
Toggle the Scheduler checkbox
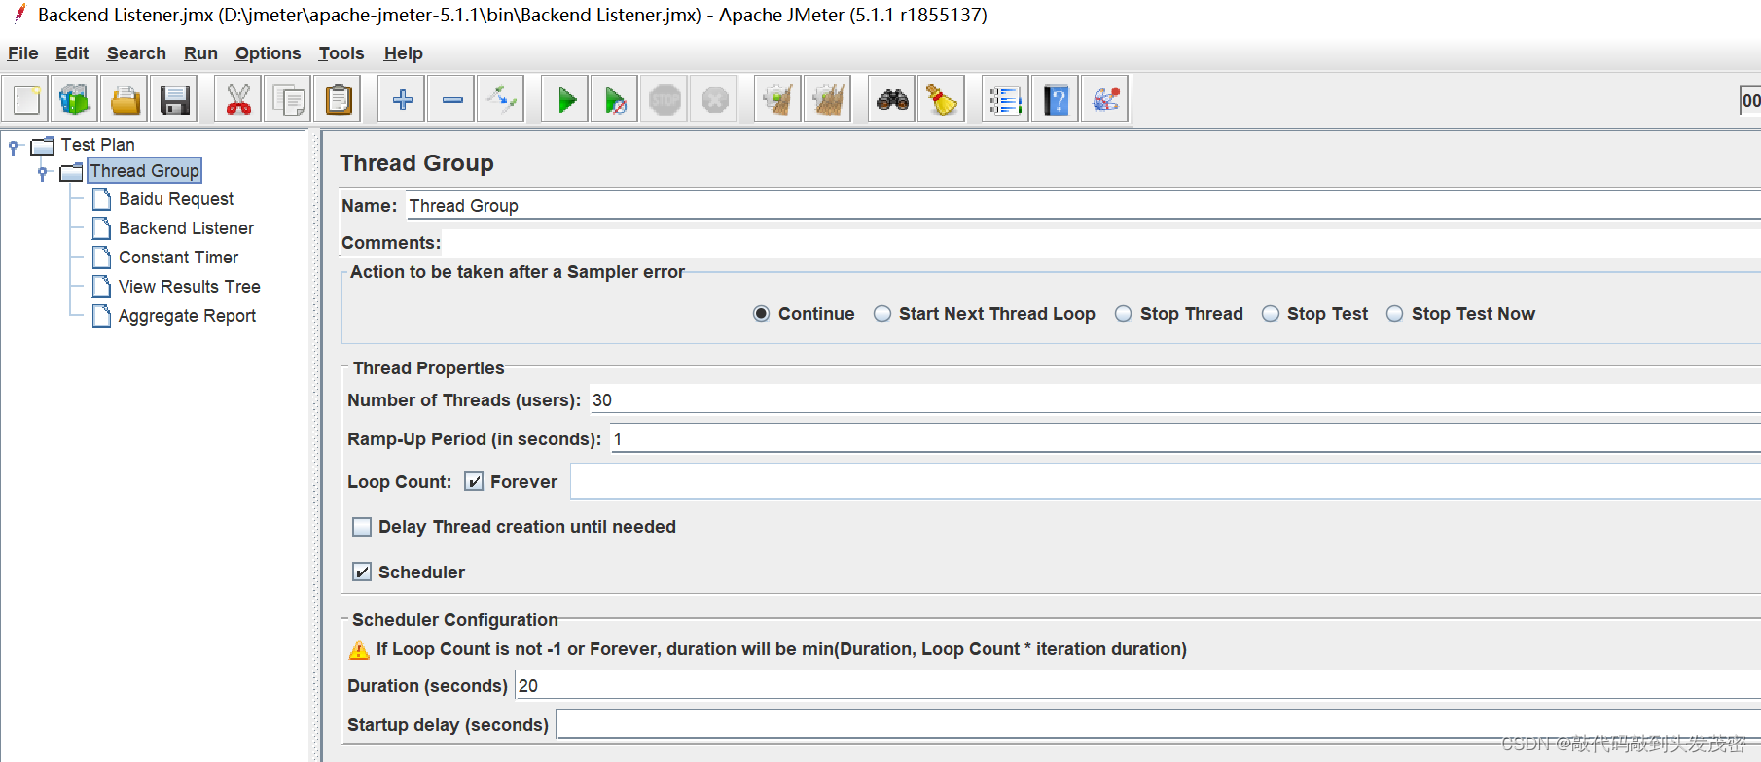pos(362,572)
